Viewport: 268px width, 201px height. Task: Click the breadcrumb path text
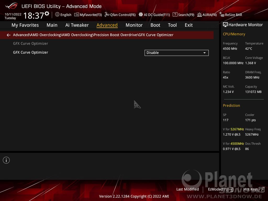pyautogui.click(x=93, y=35)
